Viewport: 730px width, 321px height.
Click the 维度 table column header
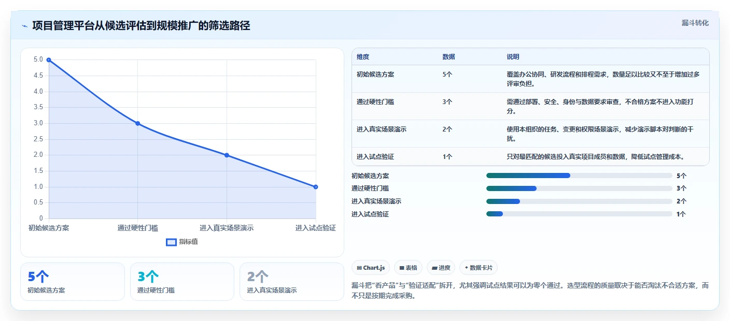pos(363,57)
